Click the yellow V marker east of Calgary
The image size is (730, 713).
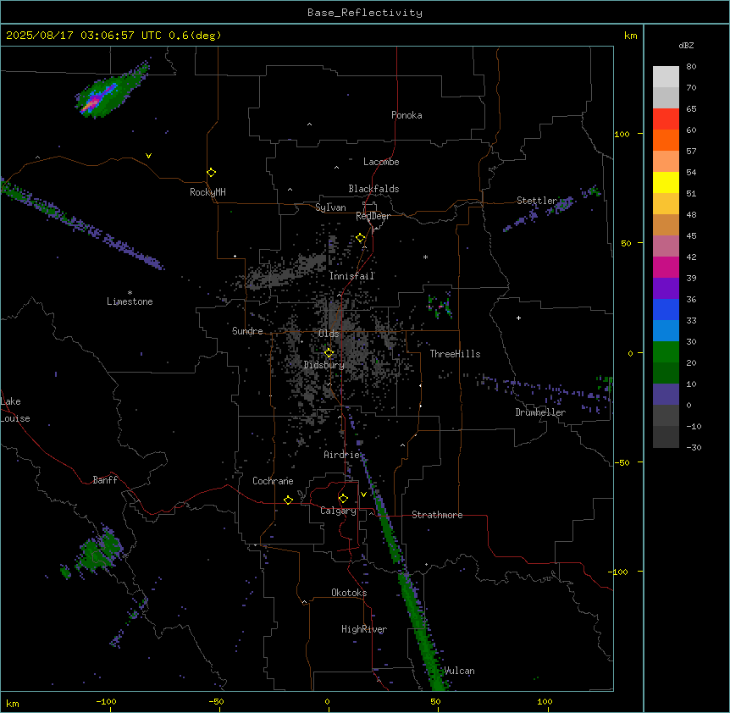point(363,495)
